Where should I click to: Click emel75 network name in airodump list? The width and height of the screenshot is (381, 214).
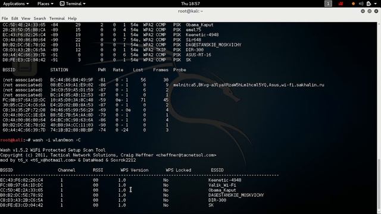click(193, 30)
